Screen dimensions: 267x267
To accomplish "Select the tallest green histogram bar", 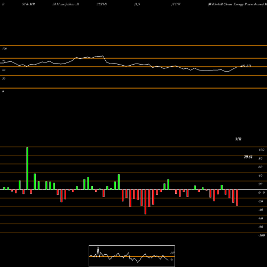I will click(x=27, y=168).
